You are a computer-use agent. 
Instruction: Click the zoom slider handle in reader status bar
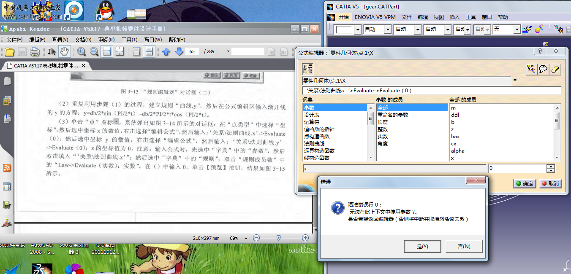click(x=278, y=238)
